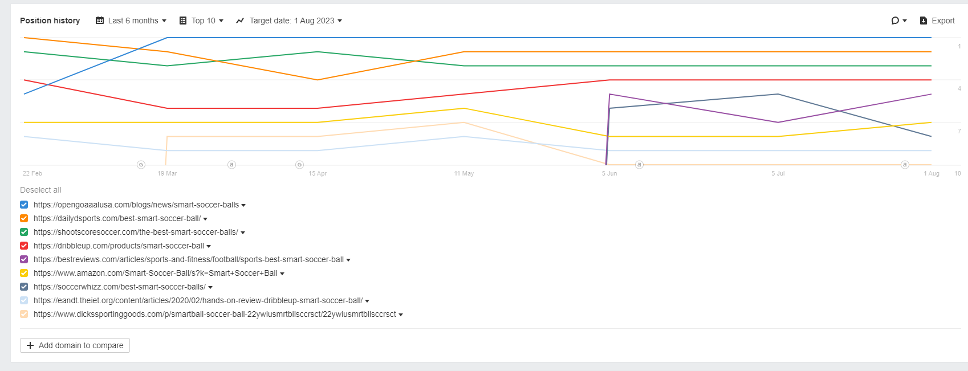Click the G update marker just before 19 Mar
This screenshot has height=371, width=968.
pyautogui.click(x=141, y=165)
